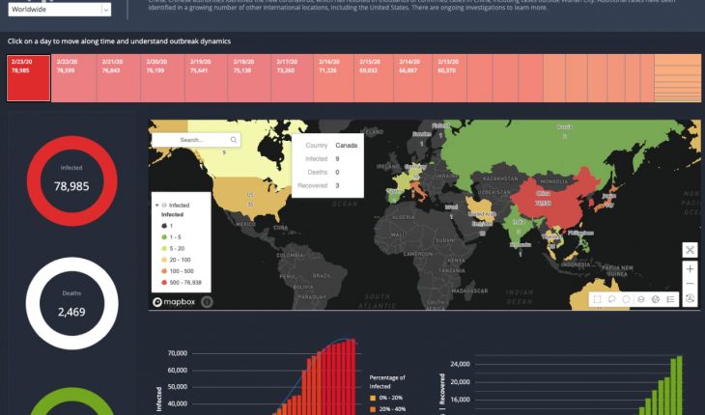Select the 2/17/20 day tile
Screen dimensions: 705x415
293,78
